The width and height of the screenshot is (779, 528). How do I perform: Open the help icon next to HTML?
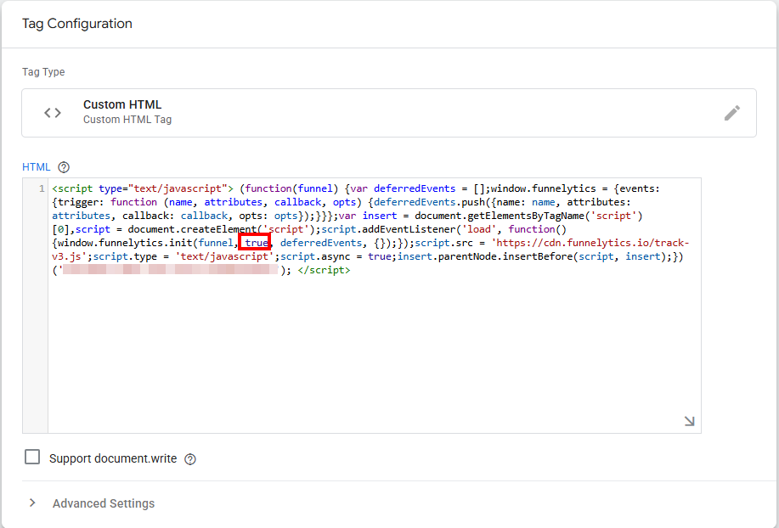click(64, 167)
